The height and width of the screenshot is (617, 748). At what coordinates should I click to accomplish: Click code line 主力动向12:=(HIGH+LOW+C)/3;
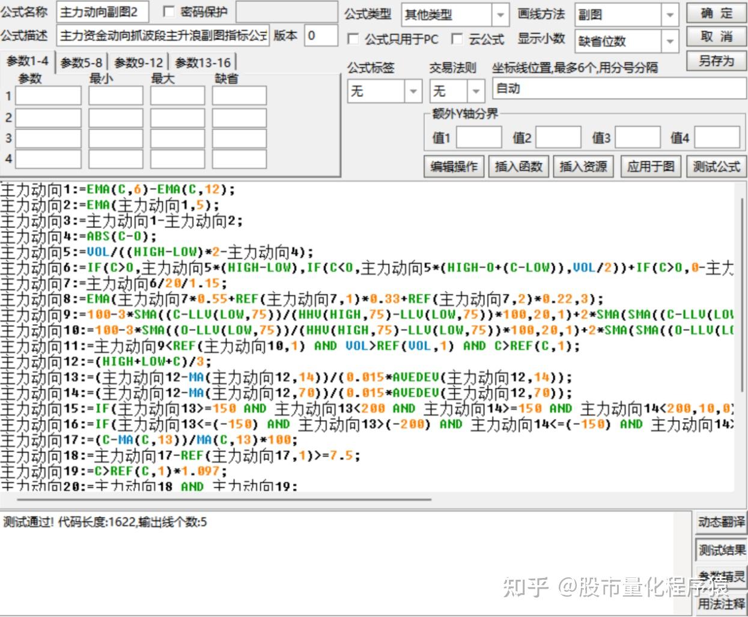(106, 361)
